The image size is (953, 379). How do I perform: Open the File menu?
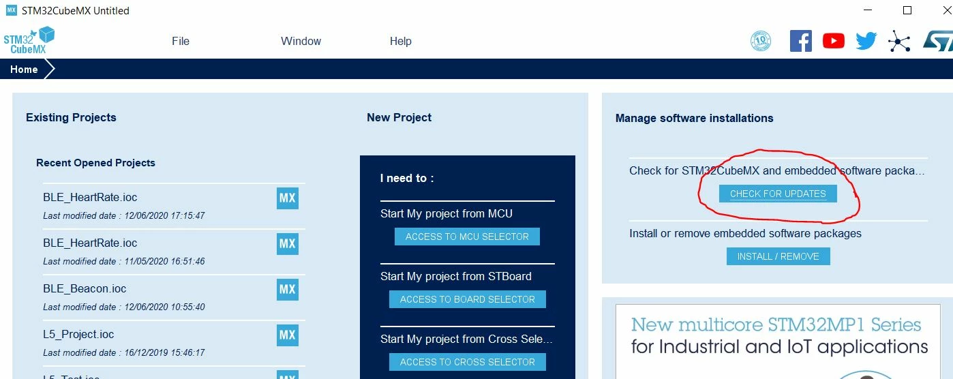coord(181,41)
